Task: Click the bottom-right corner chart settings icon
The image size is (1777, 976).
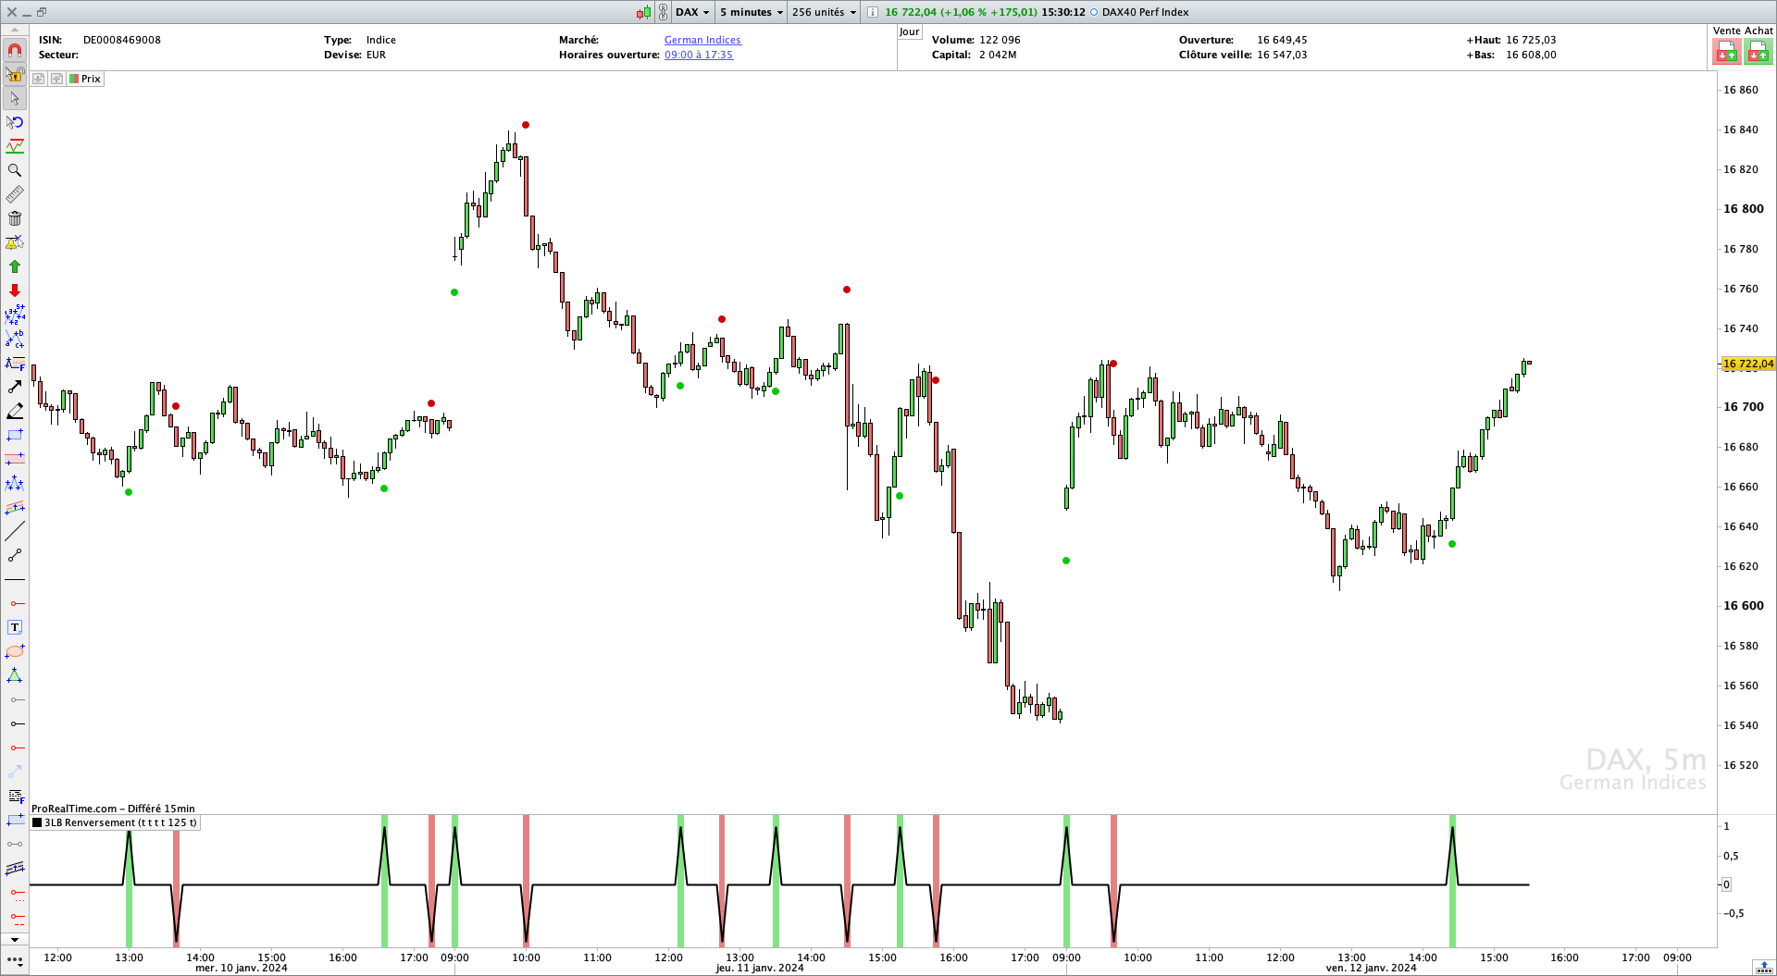Action: click(x=1764, y=967)
